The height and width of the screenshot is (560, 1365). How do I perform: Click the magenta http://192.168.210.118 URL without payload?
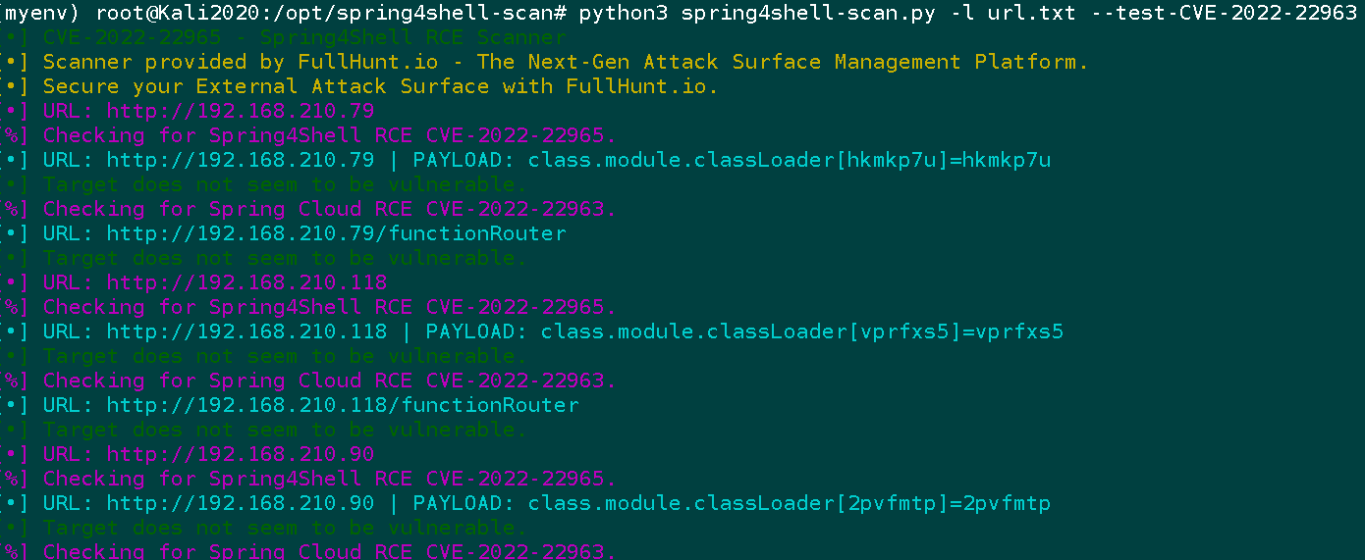(x=246, y=282)
